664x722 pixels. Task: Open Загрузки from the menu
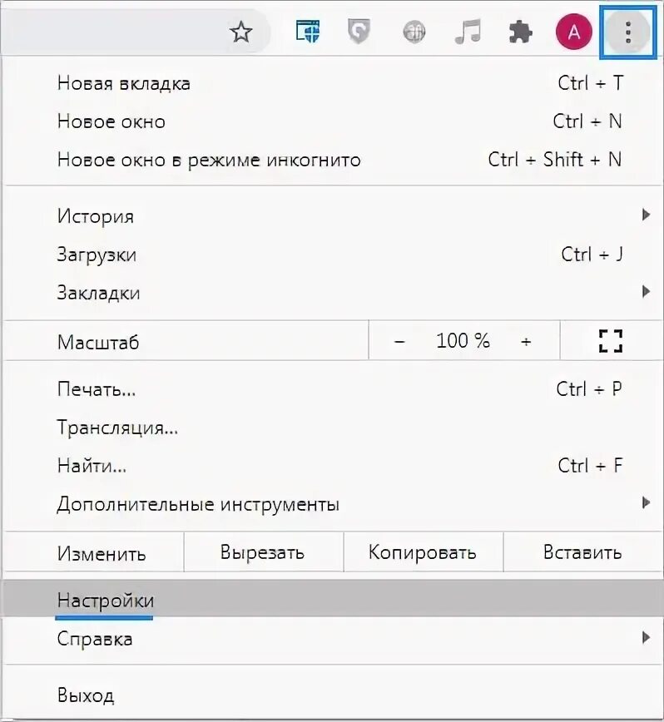pos(97,255)
